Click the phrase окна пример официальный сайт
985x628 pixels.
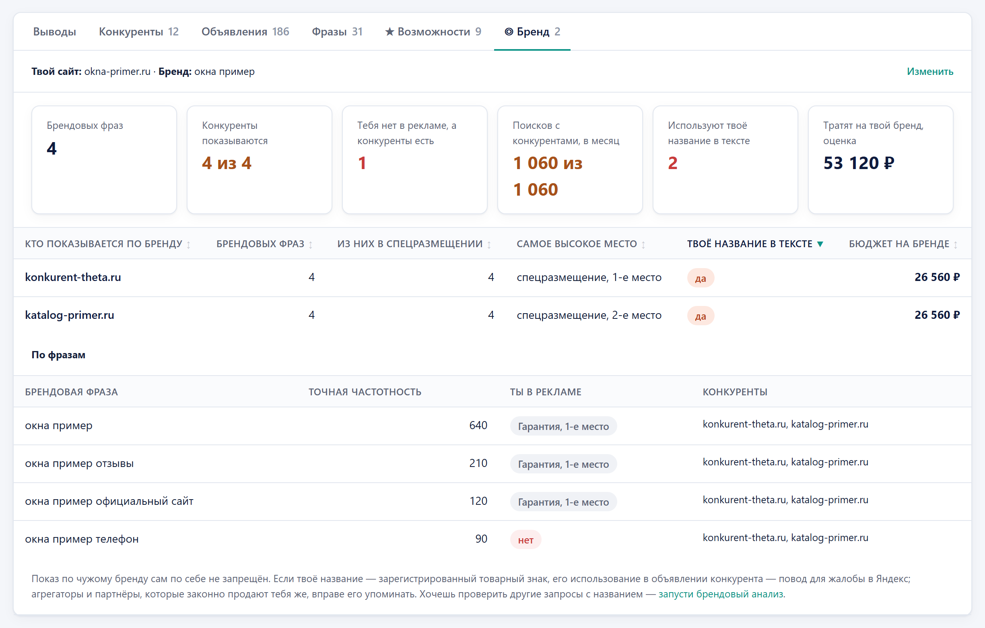click(x=109, y=501)
